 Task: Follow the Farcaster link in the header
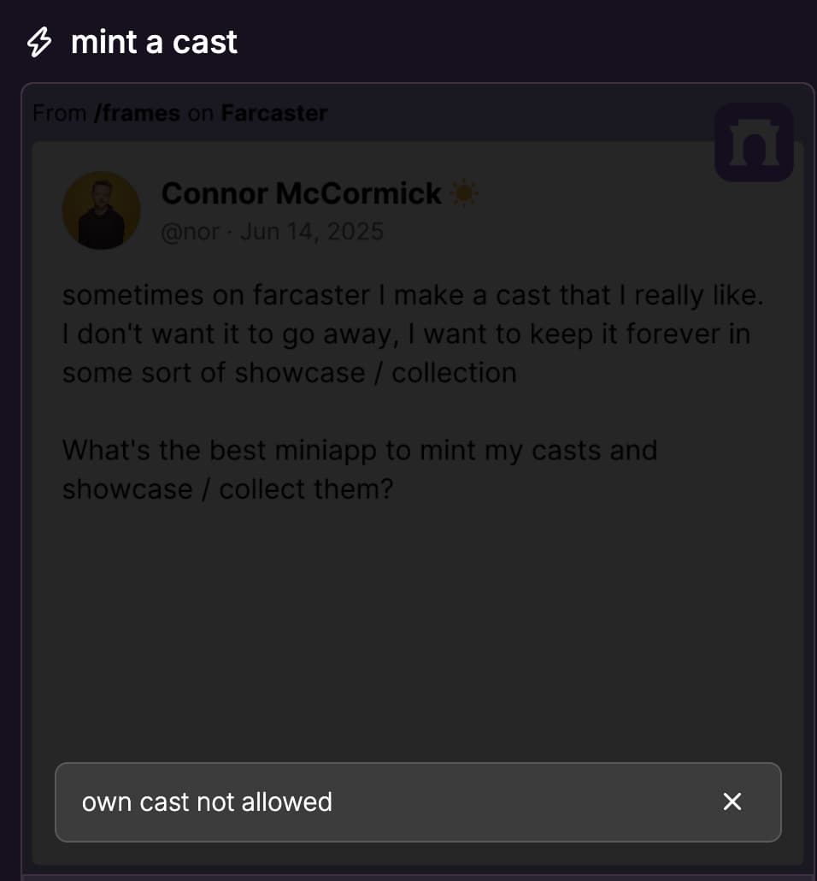[x=274, y=113]
